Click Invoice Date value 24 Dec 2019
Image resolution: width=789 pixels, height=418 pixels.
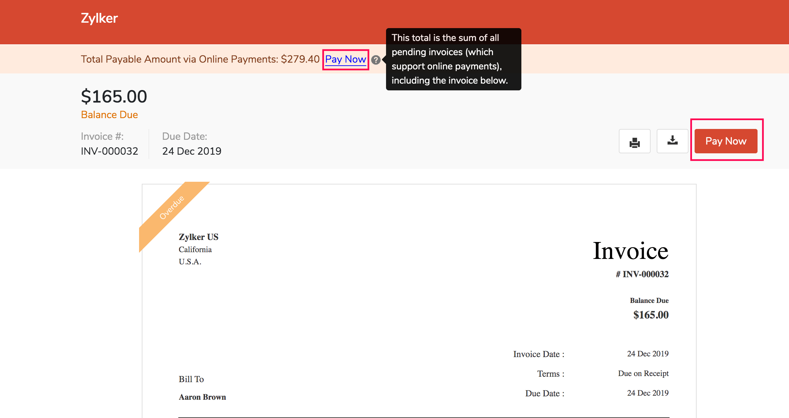point(648,354)
